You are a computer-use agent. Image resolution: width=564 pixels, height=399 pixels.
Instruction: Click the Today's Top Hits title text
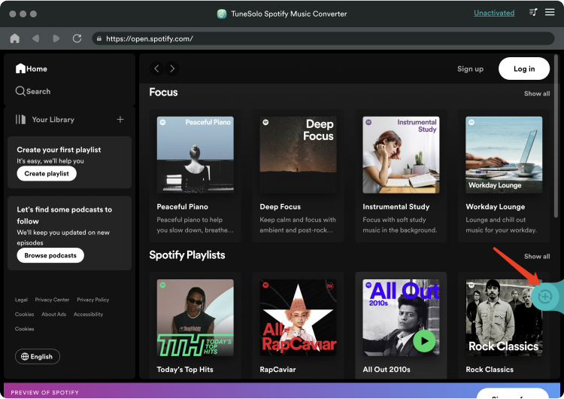[185, 370]
